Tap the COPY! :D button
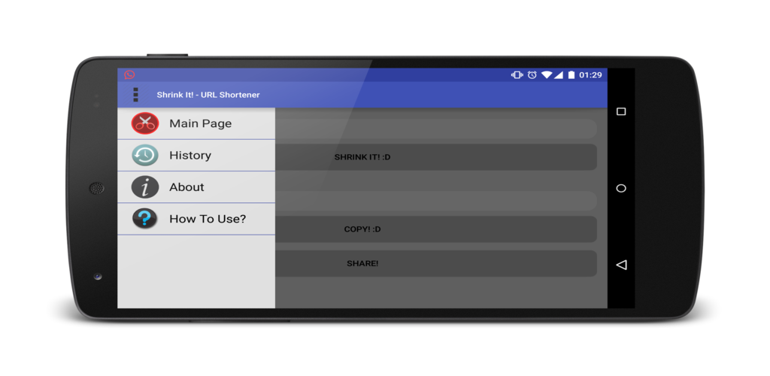Viewport: 770px width, 376px height. tap(435, 229)
